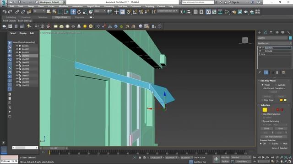Screen dimensions: 293x164
Task: Collapse the Edit Poly Mode rollout
Action: point(259,81)
